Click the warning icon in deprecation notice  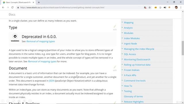click(15, 36)
